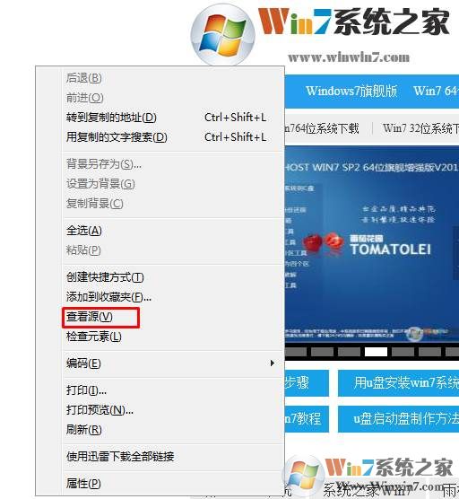Image resolution: width=459 pixels, height=499 pixels.
Task: Click the Windows logo orb icon
Action: click(223, 36)
